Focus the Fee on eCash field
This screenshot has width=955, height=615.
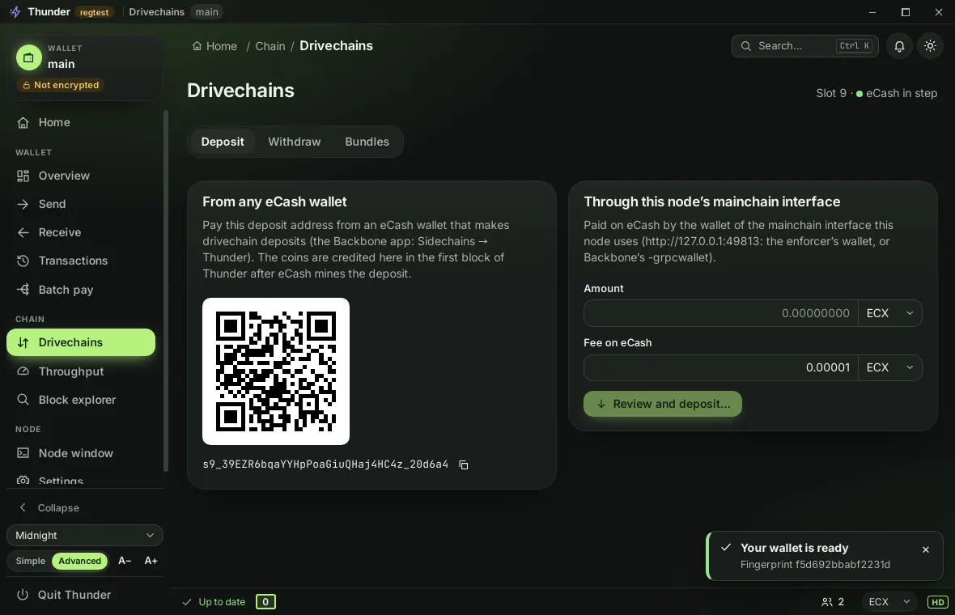click(720, 367)
